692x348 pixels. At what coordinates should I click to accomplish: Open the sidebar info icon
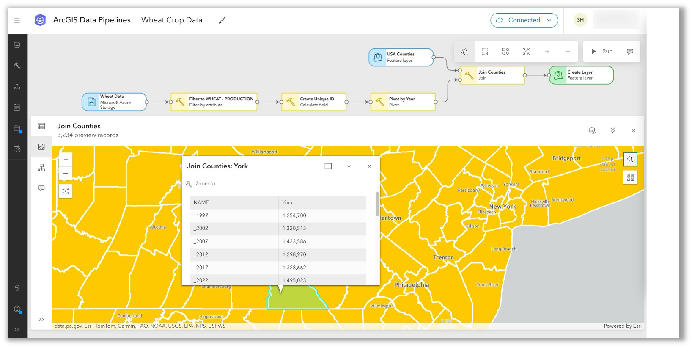tap(17, 309)
